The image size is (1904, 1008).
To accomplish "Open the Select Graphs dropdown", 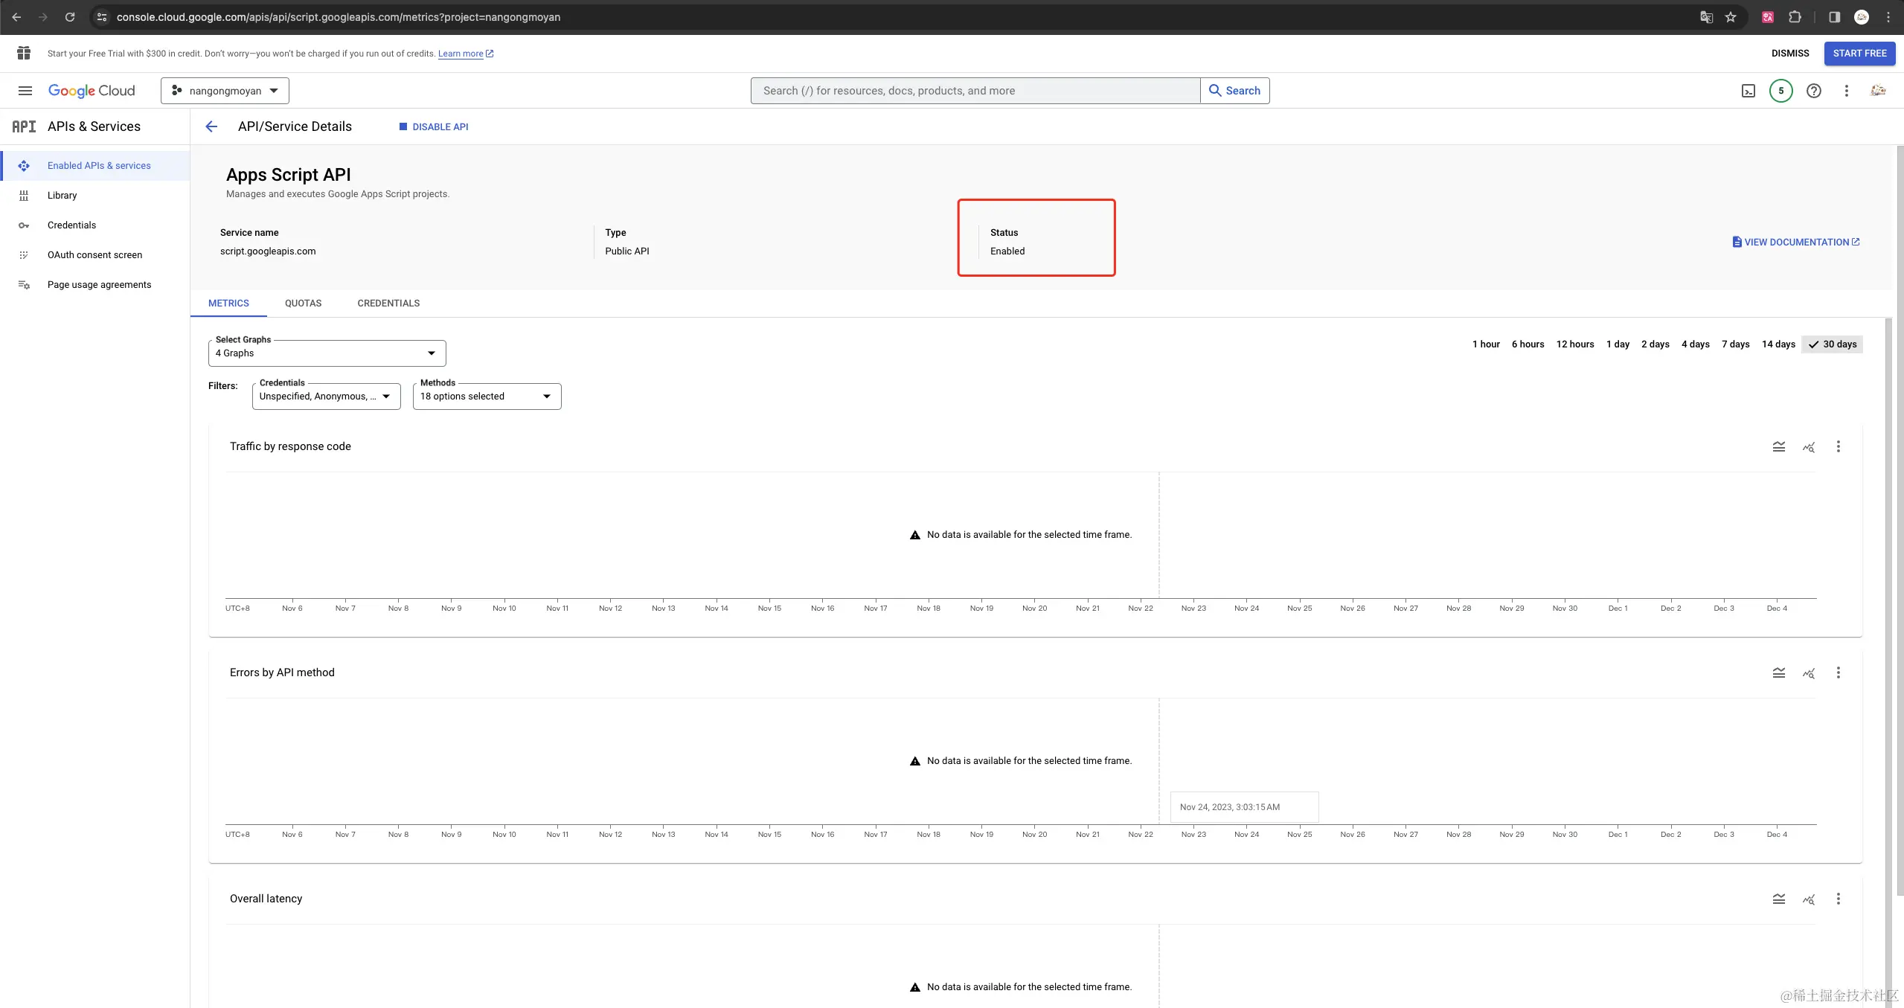I will click(x=327, y=353).
